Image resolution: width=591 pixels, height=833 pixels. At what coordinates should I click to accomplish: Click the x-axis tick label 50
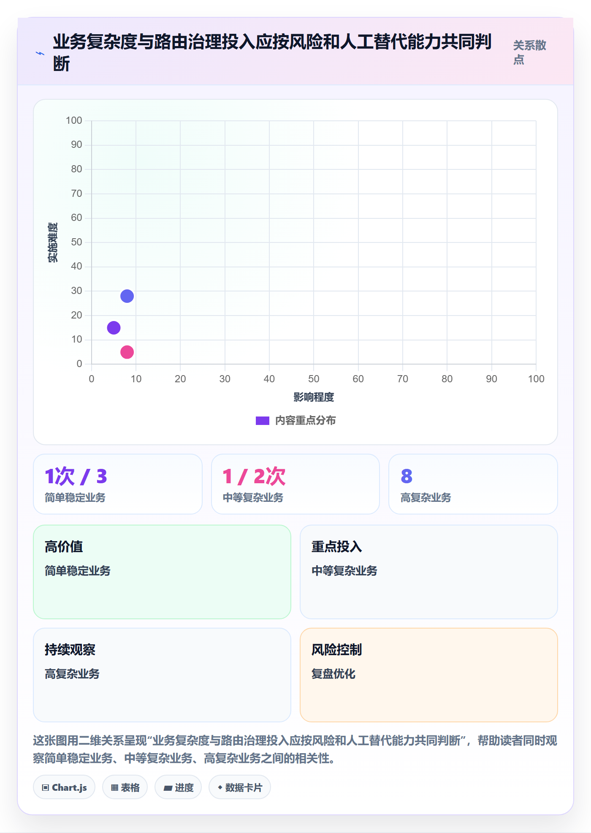pyautogui.click(x=314, y=379)
